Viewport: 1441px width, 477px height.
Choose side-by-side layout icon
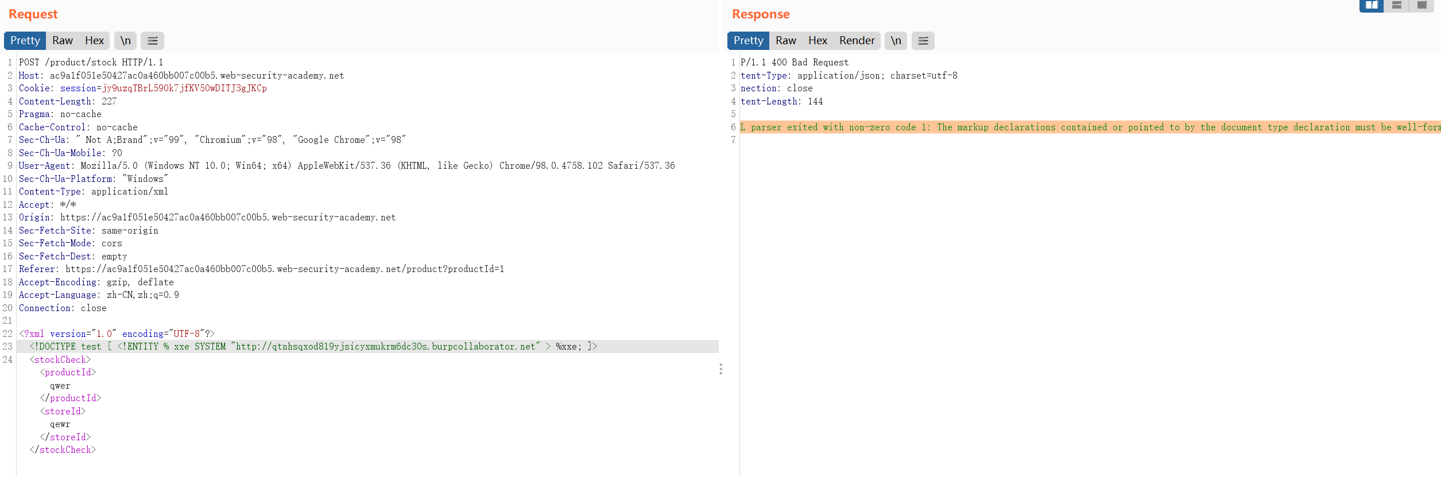point(1372,5)
